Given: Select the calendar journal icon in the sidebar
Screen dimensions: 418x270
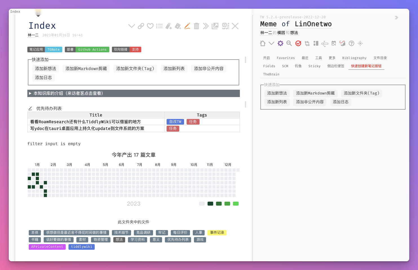Looking at the screenshot, I should tap(334, 43).
